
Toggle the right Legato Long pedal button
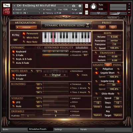(118, 81)
